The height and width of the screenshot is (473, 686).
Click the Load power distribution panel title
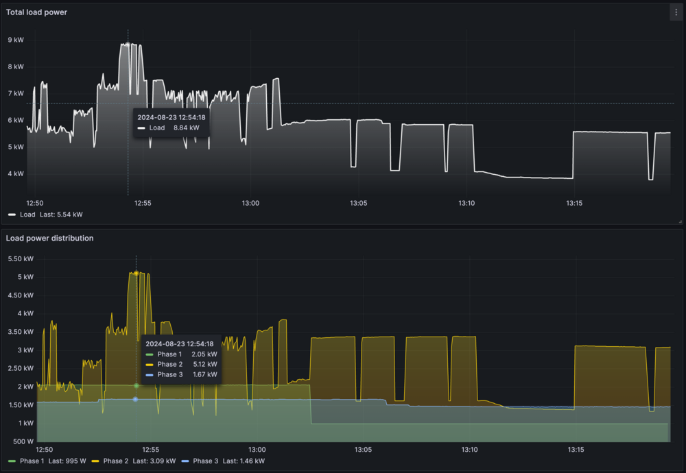[x=50, y=238]
